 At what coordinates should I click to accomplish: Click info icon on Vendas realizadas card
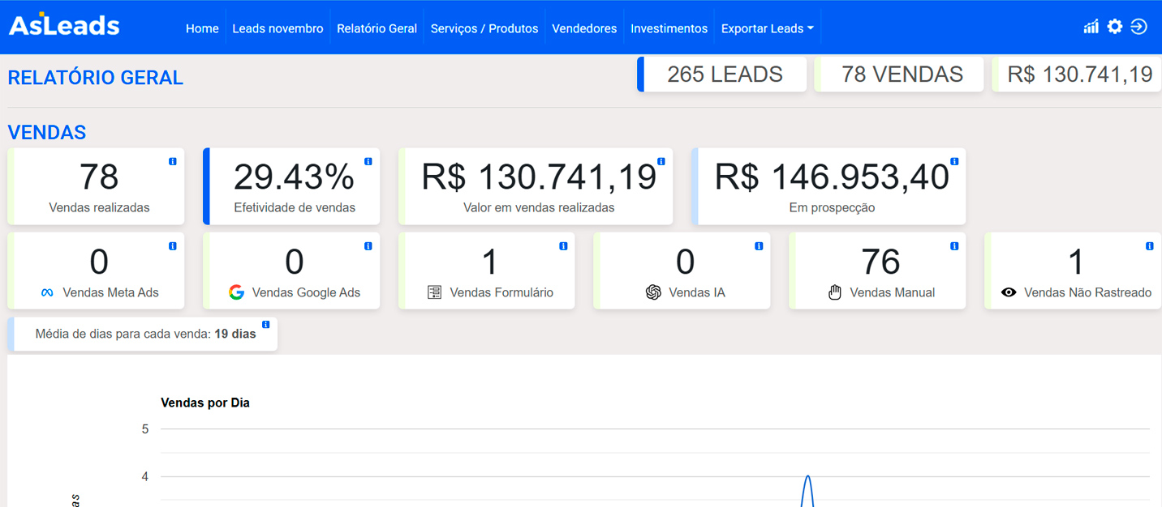pos(172,162)
